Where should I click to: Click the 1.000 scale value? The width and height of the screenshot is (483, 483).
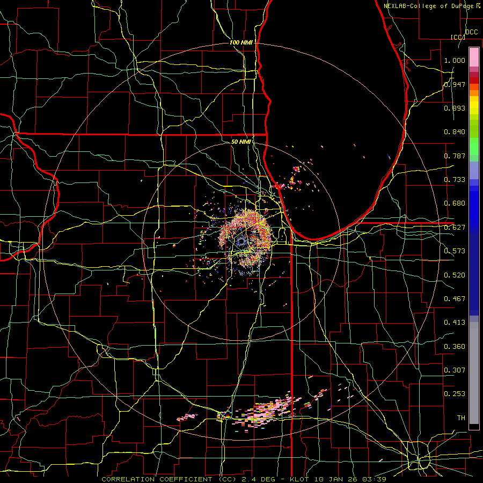455,60
